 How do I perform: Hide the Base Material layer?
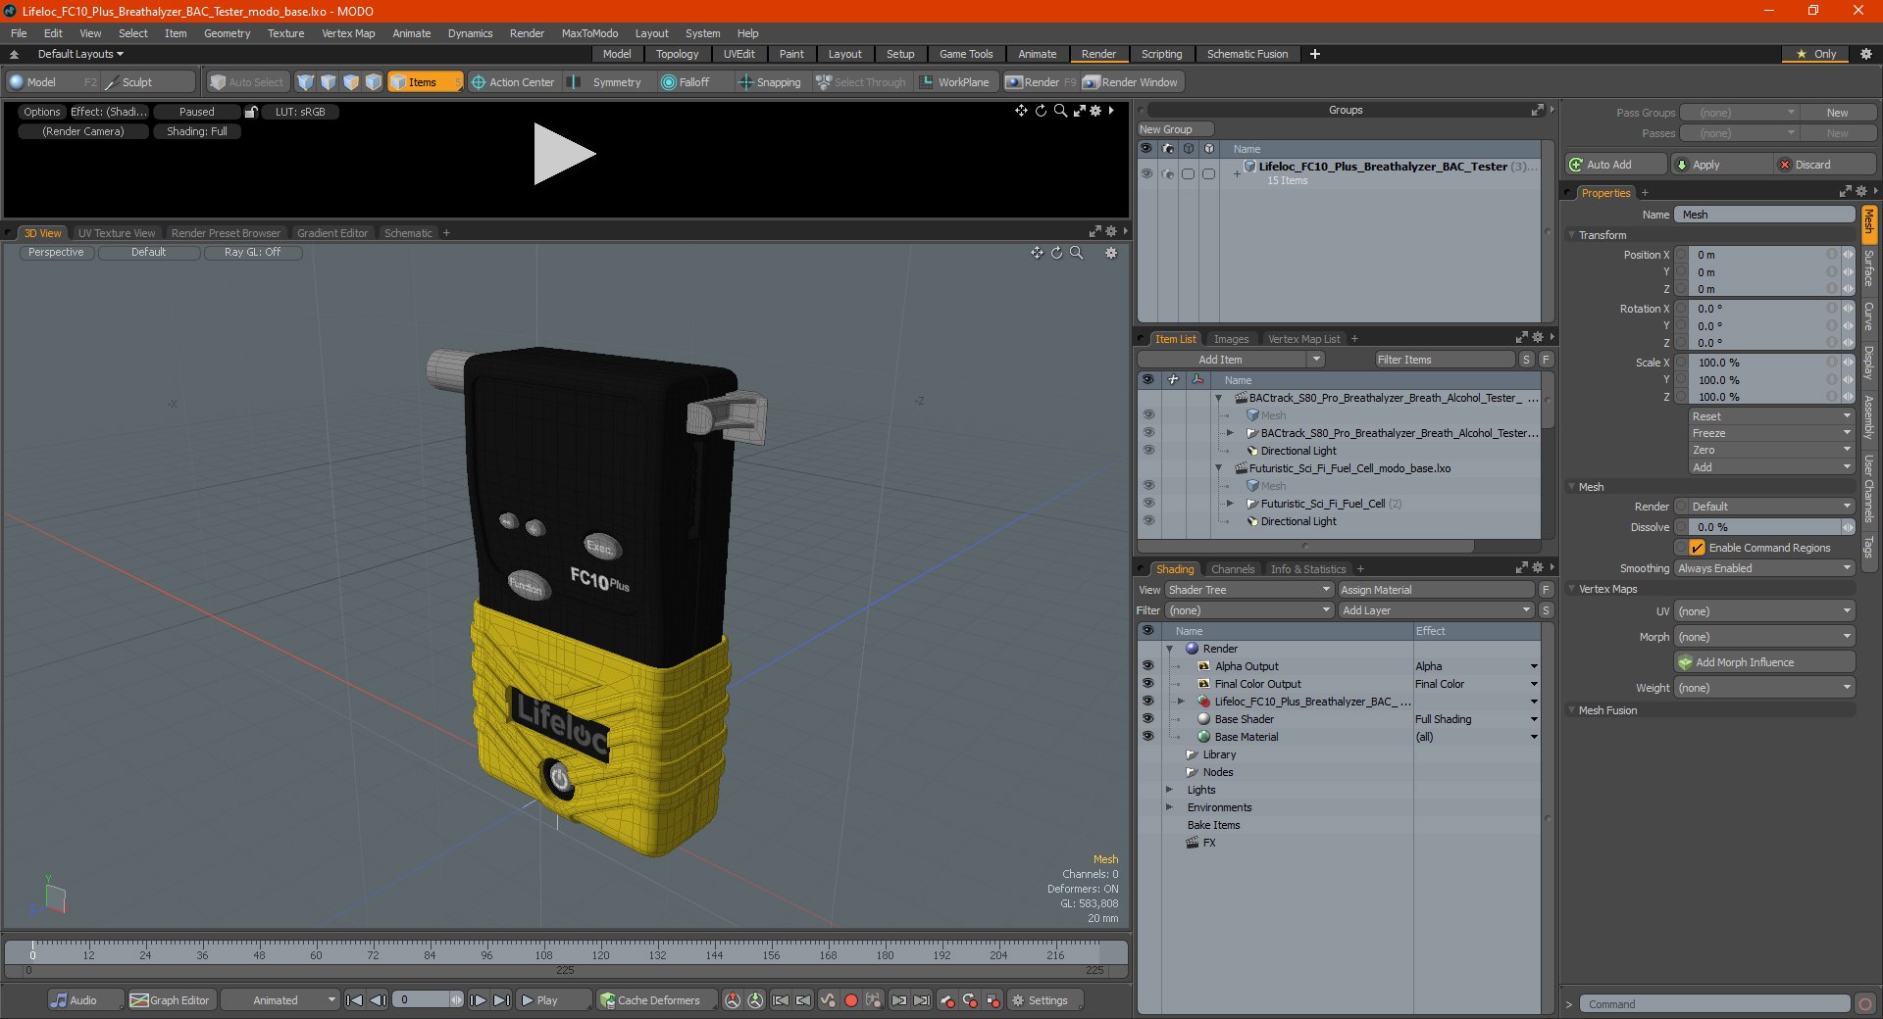point(1147,737)
